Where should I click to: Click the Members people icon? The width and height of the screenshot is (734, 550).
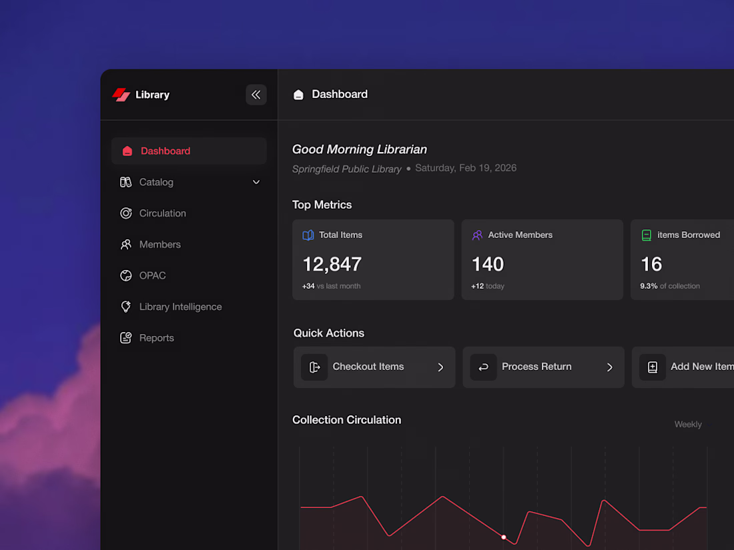125,245
